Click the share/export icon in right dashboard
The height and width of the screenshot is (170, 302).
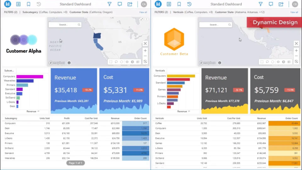(x=281, y=4)
